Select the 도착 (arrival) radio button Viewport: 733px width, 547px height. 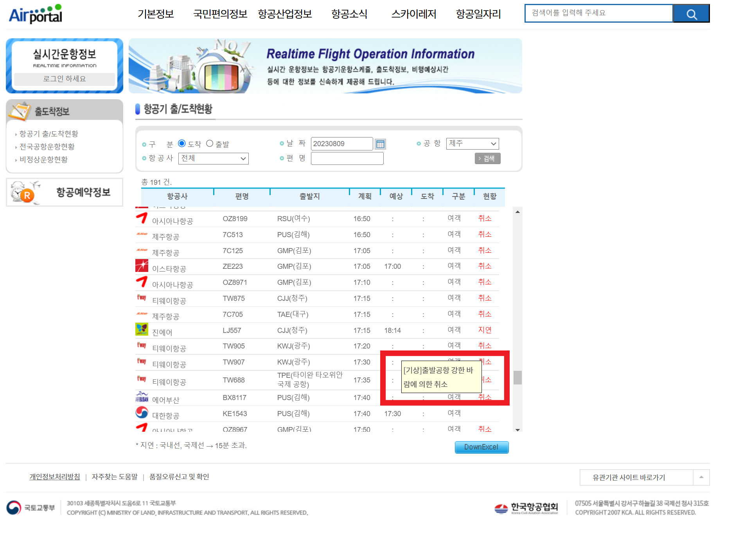pyautogui.click(x=181, y=143)
